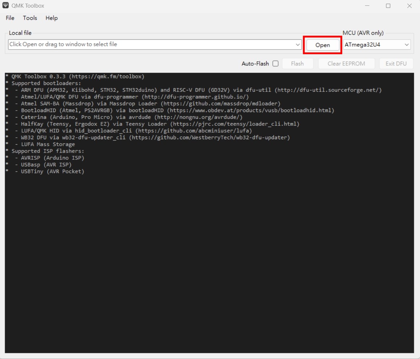
Task: Open the MCU ATmega32U4 dropdown
Action: 377,45
